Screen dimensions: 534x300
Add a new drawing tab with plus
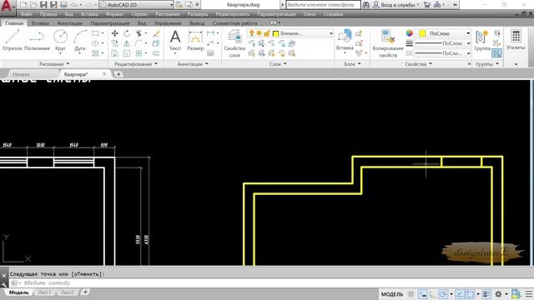point(118,74)
